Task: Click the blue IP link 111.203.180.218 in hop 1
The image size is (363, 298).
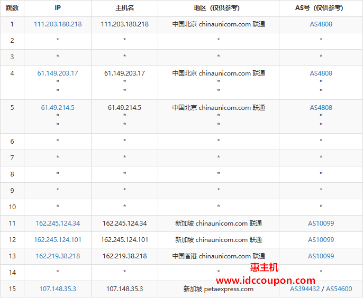Action: click(x=58, y=24)
